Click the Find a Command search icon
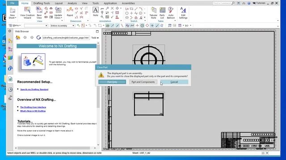Viewport: 286px width, 160px height. (233, 3)
